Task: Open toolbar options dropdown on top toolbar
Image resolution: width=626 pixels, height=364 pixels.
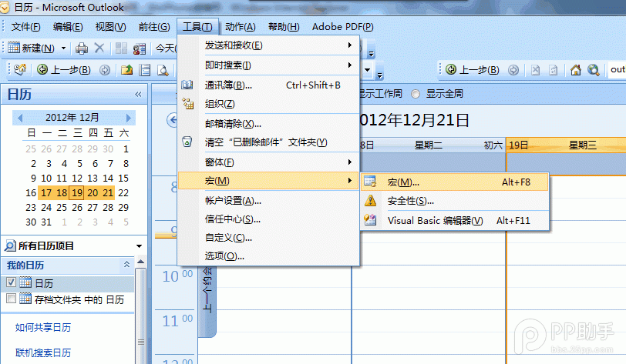Action: coord(372,53)
